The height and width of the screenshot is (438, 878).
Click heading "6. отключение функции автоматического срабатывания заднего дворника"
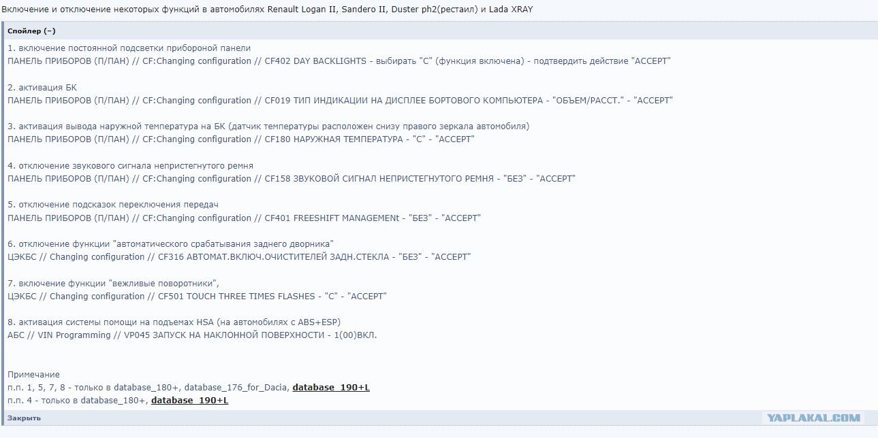point(170,244)
